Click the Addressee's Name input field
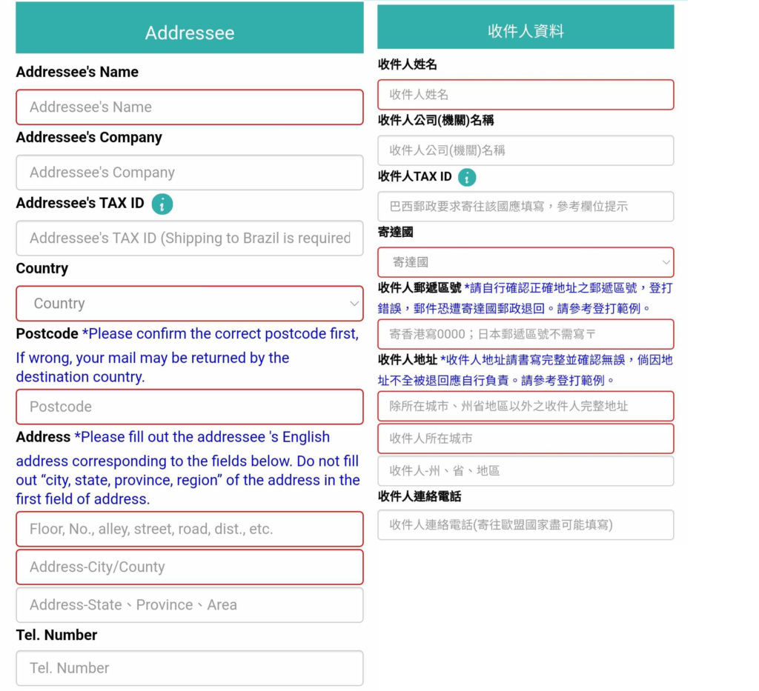The image size is (759, 691). tap(190, 107)
